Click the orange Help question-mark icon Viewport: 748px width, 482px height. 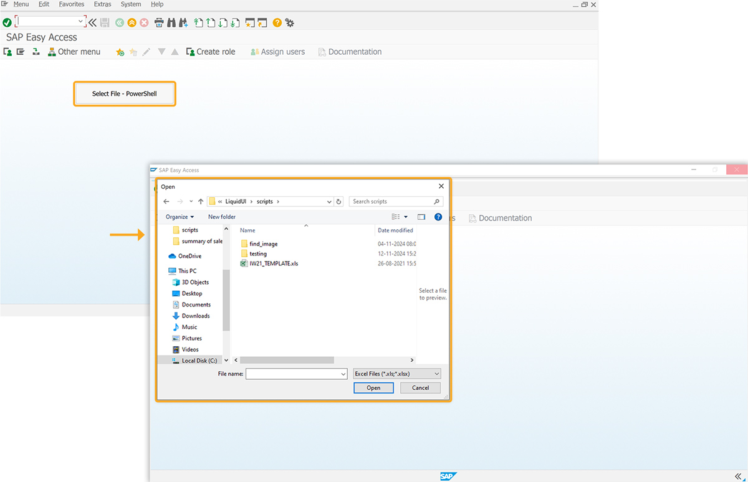(x=277, y=22)
